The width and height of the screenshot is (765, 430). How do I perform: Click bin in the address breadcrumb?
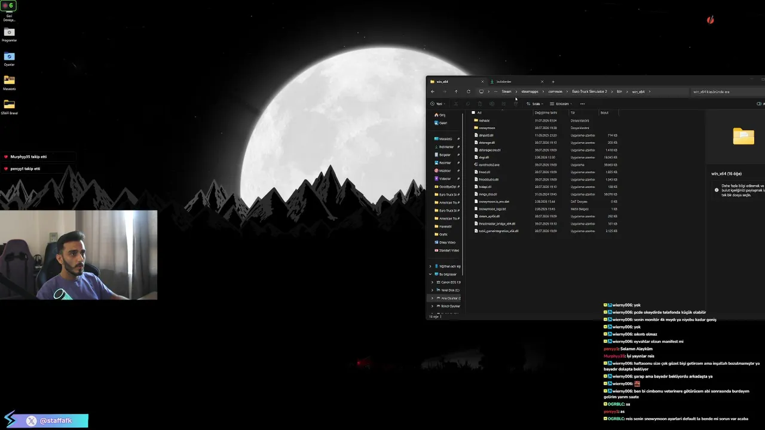(x=619, y=91)
